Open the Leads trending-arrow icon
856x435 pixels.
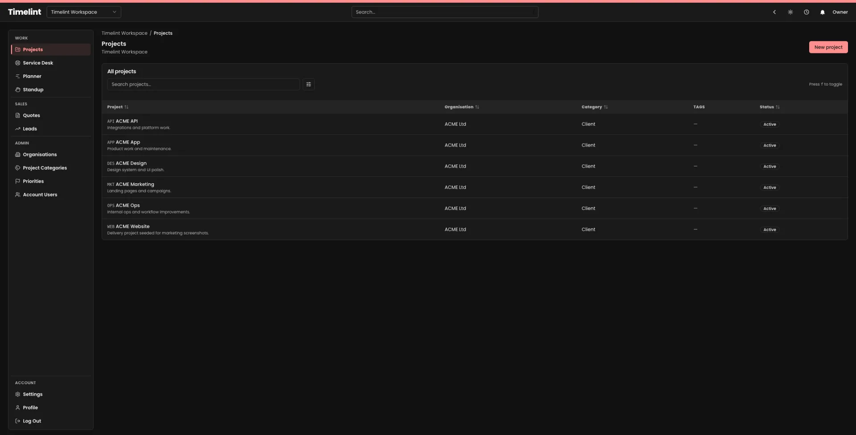18,129
